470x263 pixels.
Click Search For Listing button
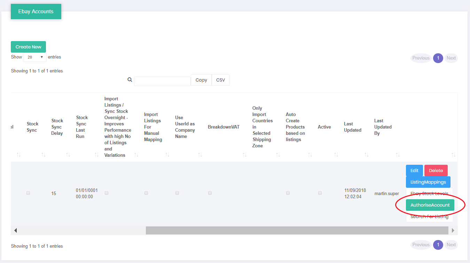pyautogui.click(x=429, y=216)
